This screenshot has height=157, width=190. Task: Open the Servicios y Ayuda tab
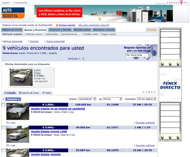(x=104, y=30)
